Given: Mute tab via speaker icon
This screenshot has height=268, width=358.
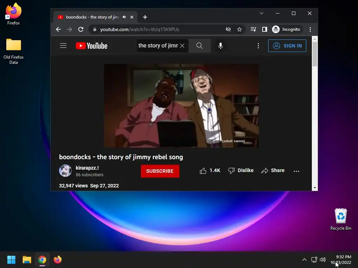Looking at the screenshot, I should (x=124, y=17).
